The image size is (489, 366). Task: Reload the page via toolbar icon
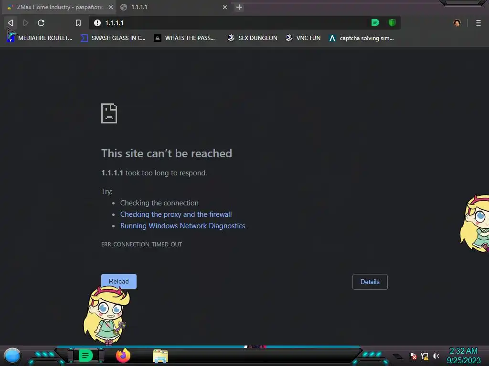pyautogui.click(x=41, y=23)
